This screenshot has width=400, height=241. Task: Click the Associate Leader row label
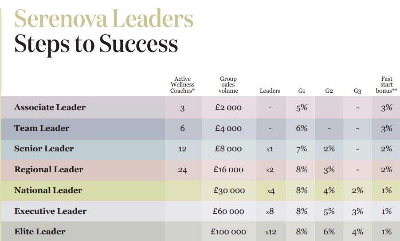[x=50, y=107]
